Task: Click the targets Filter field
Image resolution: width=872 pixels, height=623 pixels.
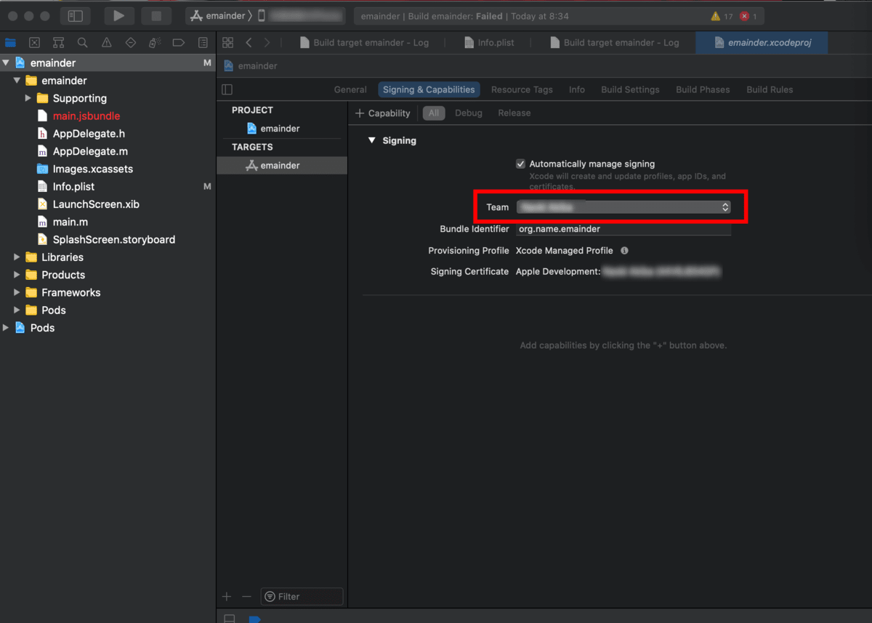Action: tap(302, 596)
